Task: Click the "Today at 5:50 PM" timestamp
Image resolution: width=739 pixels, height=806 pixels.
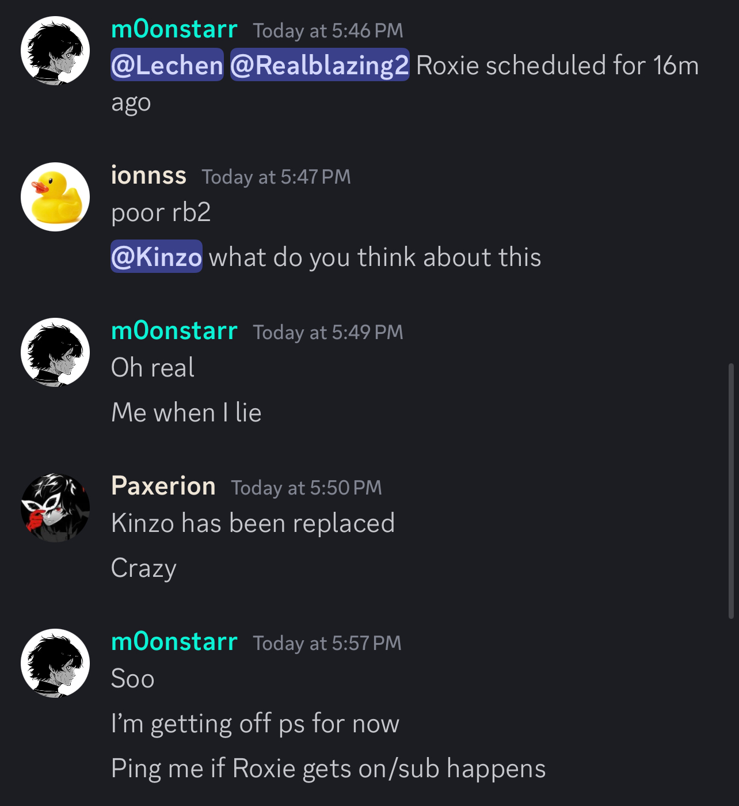Action: [x=306, y=488]
